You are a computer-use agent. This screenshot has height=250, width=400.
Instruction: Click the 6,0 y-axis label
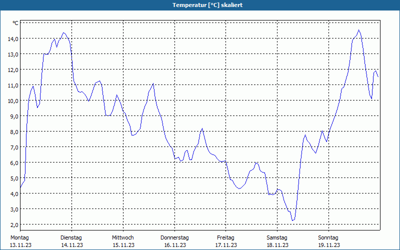tap(14, 163)
